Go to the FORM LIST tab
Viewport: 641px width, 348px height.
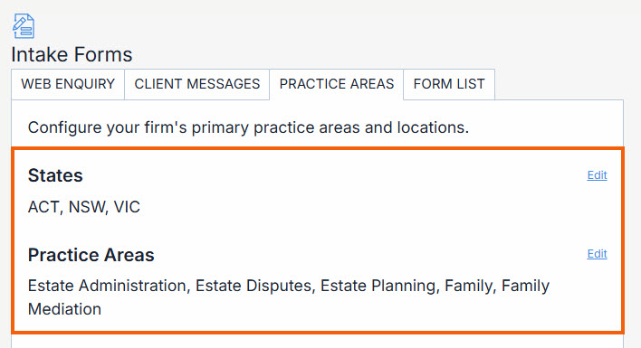(449, 84)
